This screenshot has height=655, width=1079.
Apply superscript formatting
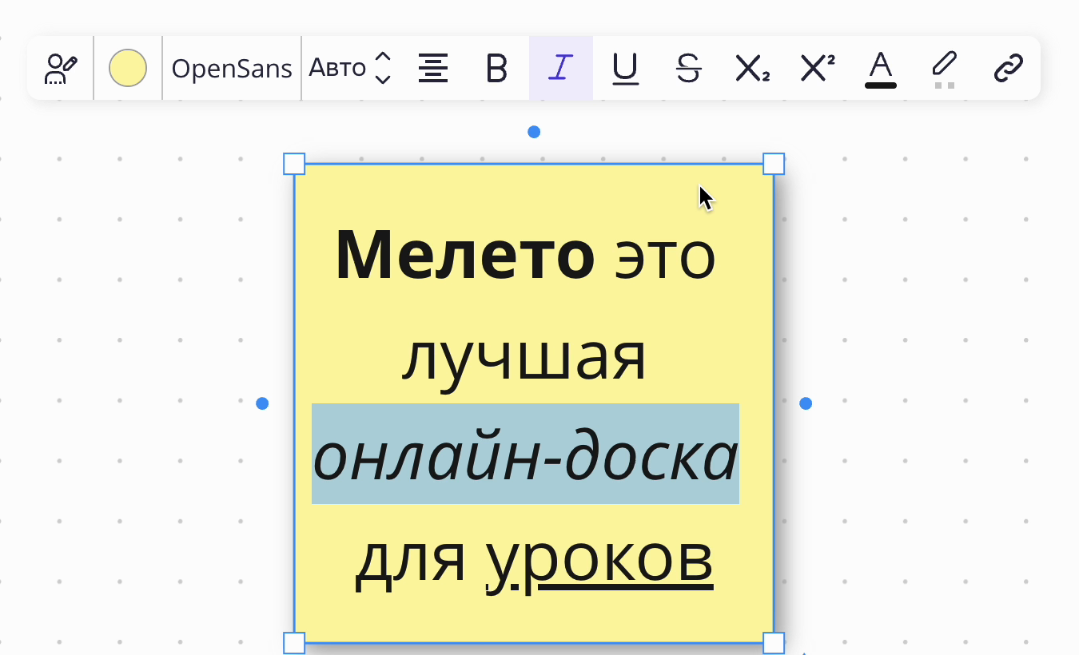point(817,69)
